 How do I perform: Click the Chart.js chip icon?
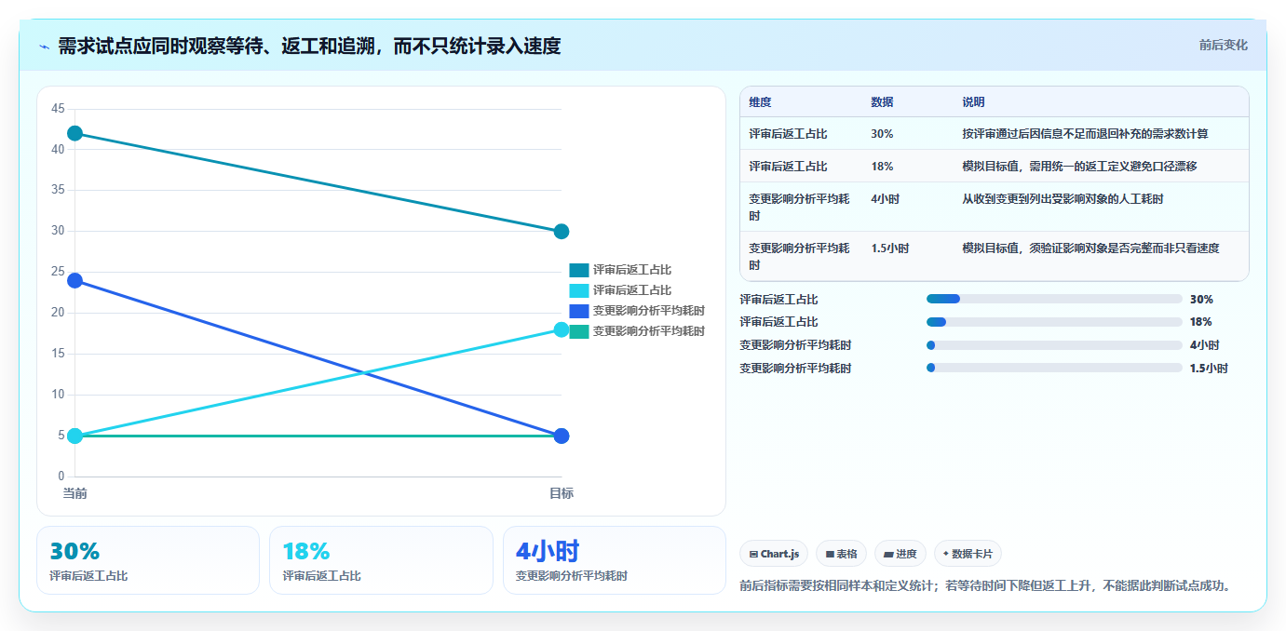tap(753, 554)
